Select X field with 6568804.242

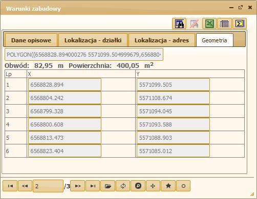pos(65,98)
